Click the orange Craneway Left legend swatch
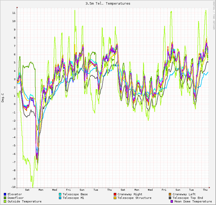The height and width of the screenshot is (205, 216). 170,194
